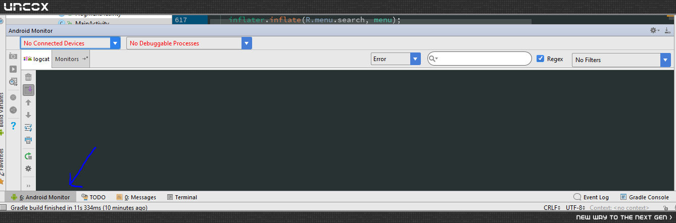This screenshot has width=676, height=223.
Task: Switch to the Monitors tab
Action: tap(71, 59)
